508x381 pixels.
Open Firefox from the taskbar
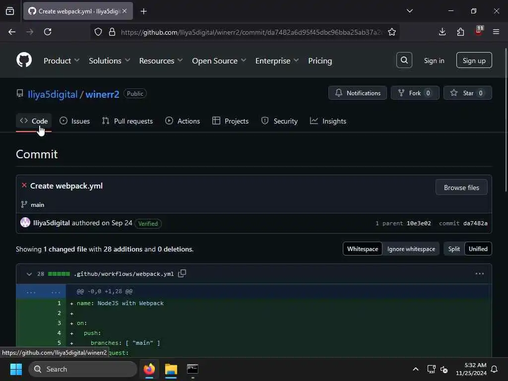[x=149, y=369]
